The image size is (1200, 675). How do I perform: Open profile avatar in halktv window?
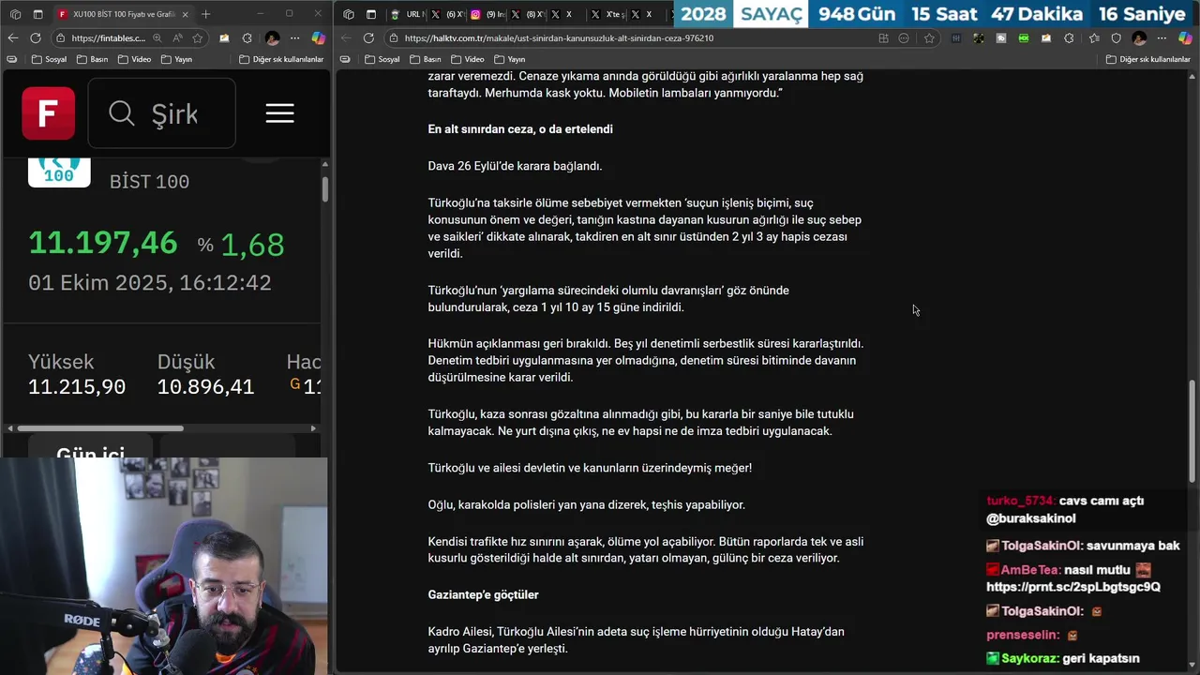pyautogui.click(x=1139, y=38)
